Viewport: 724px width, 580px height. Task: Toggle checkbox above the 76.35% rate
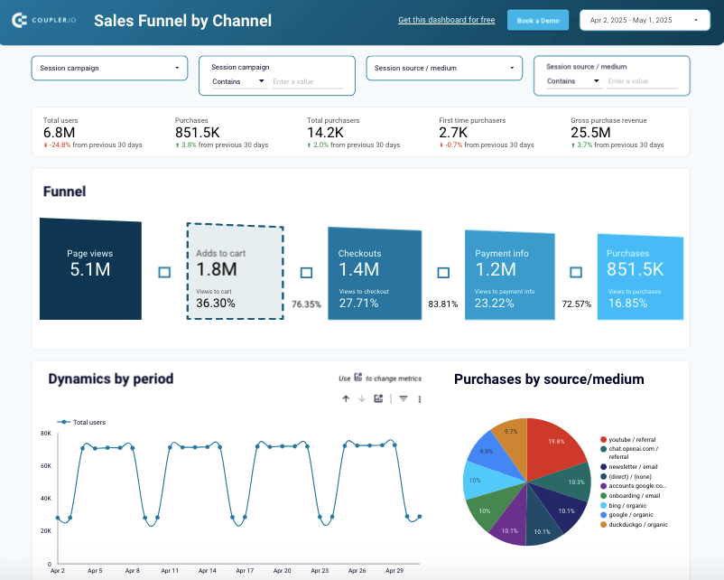coord(306,273)
